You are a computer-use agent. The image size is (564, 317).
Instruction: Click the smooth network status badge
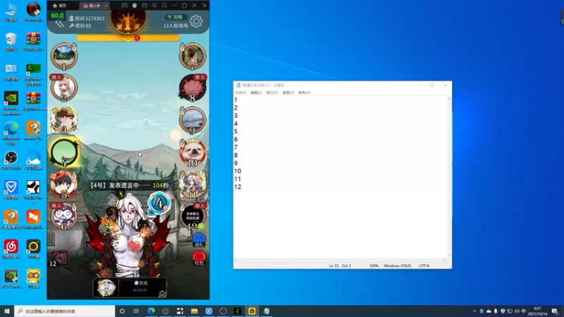[175, 17]
